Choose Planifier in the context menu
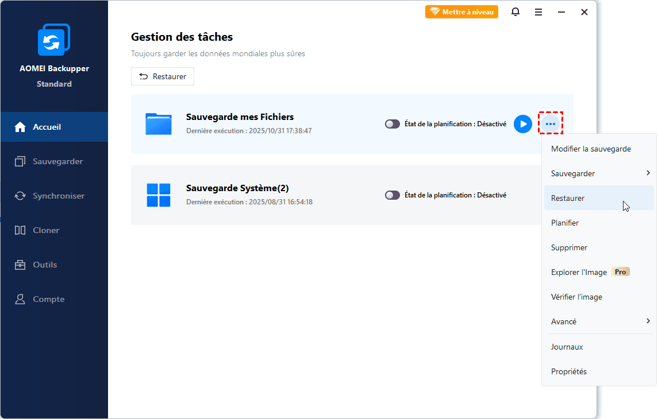 pyautogui.click(x=599, y=223)
